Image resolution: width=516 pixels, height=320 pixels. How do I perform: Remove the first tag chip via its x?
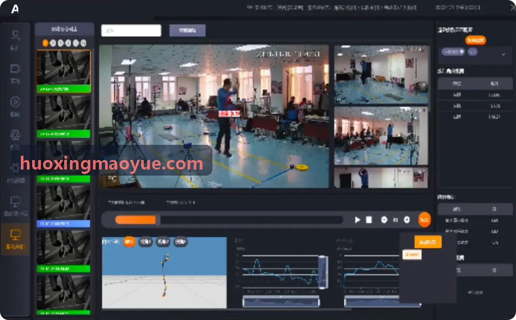pos(462,52)
